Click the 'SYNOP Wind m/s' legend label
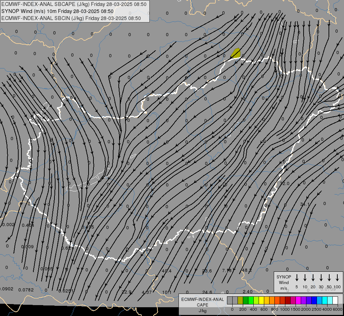 tap(284, 282)
